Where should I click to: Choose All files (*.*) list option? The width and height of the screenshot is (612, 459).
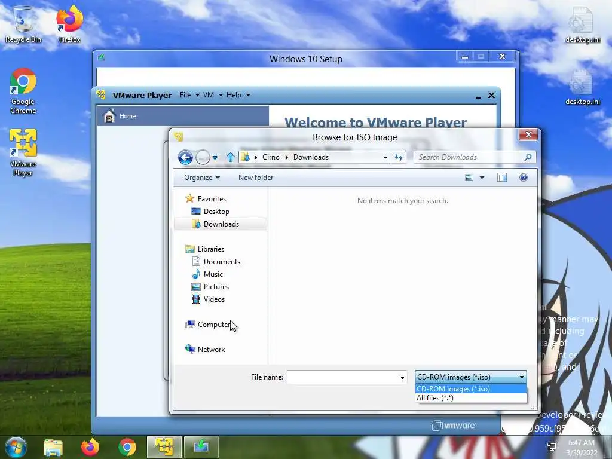[471, 398]
